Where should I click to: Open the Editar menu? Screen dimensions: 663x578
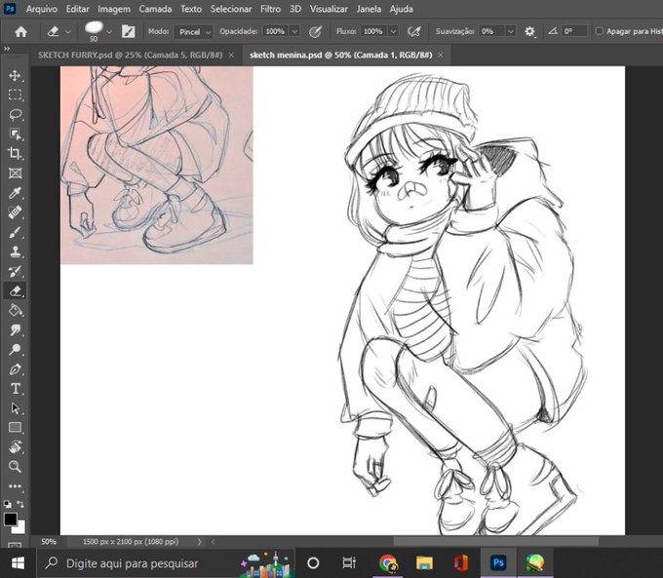[x=77, y=9]
